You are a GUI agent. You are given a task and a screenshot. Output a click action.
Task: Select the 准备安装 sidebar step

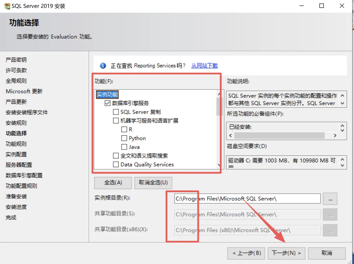(16, 197)
